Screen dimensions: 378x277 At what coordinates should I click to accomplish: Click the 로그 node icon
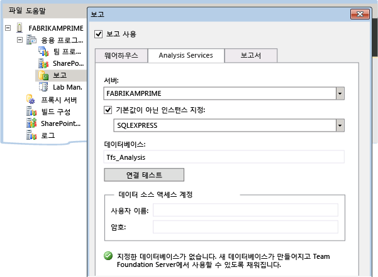31,135
